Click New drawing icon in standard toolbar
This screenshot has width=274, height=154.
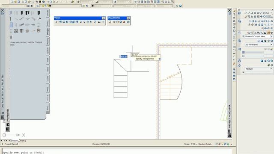click(12, 2)
